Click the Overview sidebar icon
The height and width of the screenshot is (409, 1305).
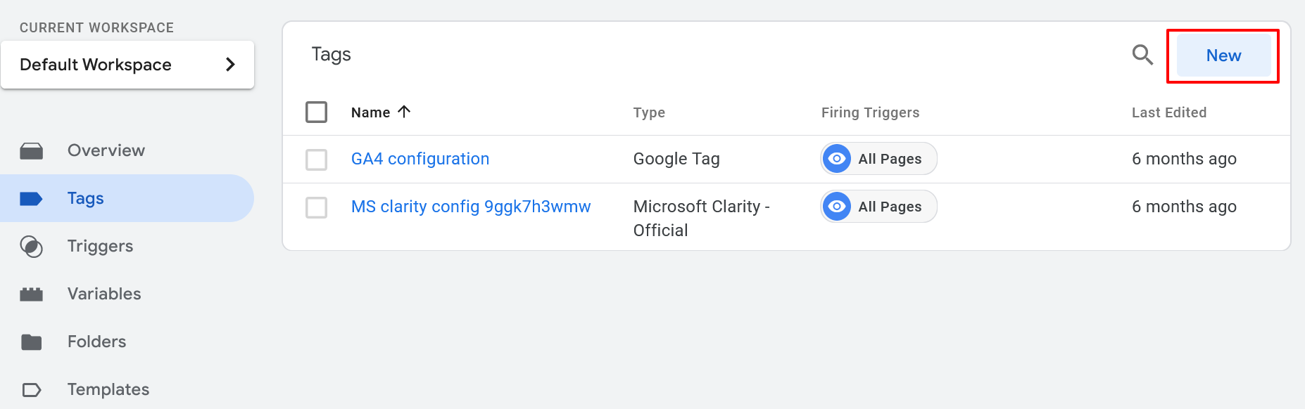point(31,150)
